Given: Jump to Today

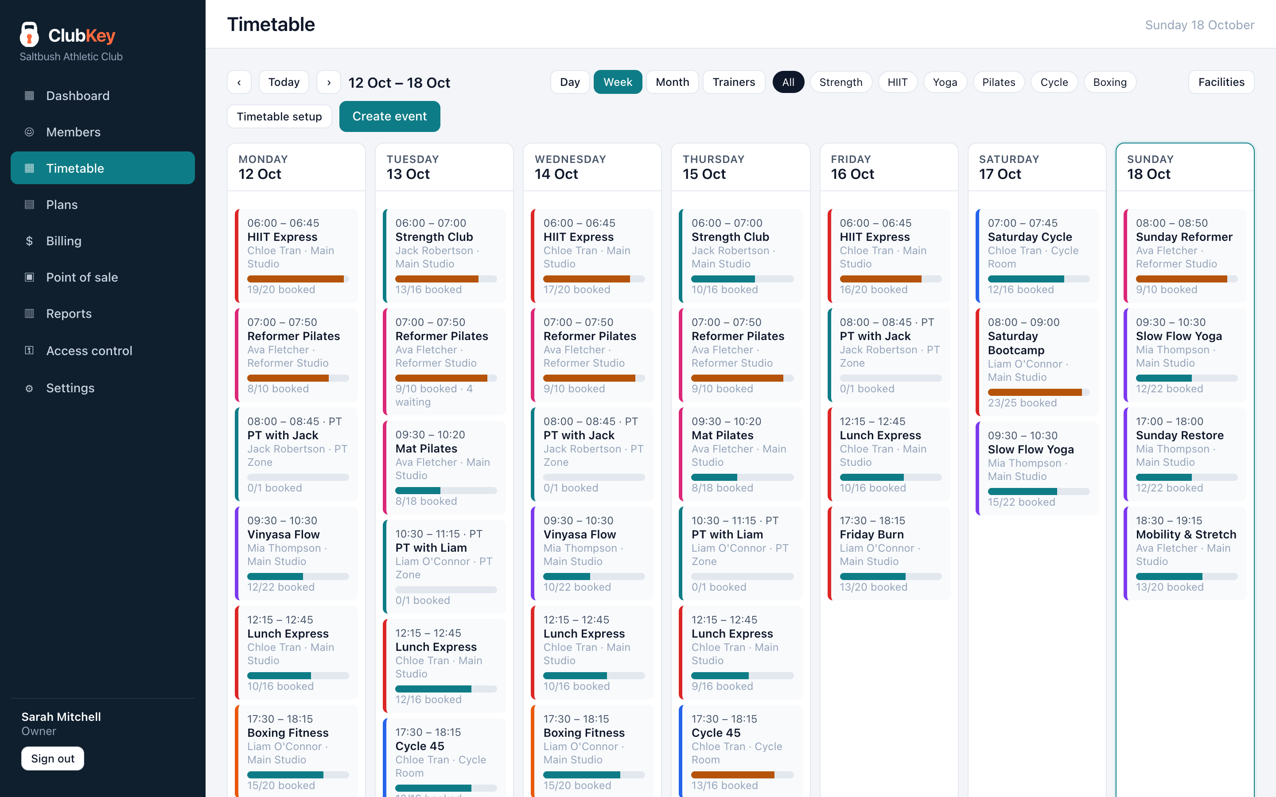Looking at the screenshot, I should pos(284,82).
